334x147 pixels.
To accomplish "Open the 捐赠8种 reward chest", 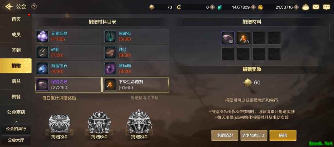I will (139, 124).
